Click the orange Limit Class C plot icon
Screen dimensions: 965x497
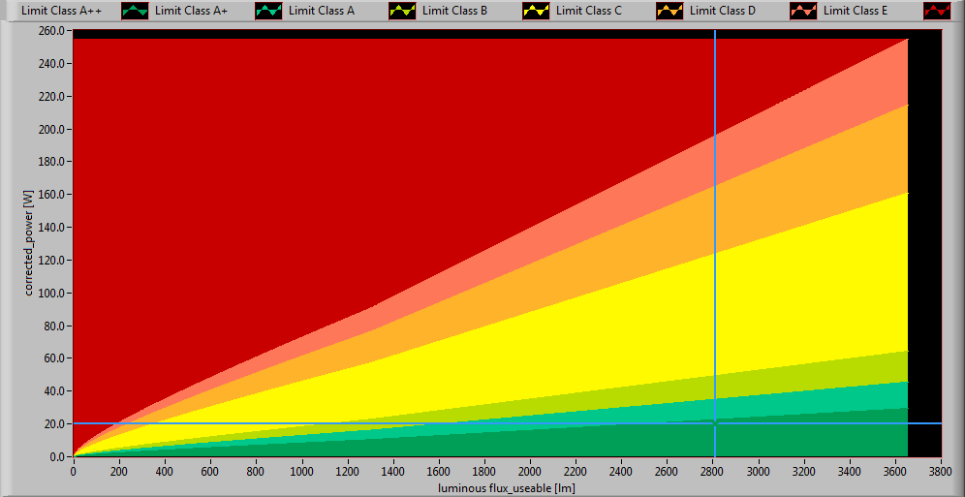tap(669, 11)
